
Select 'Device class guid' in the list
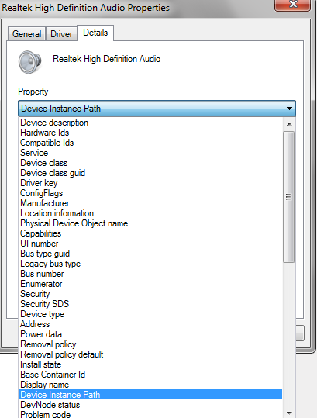coord(150,173)
